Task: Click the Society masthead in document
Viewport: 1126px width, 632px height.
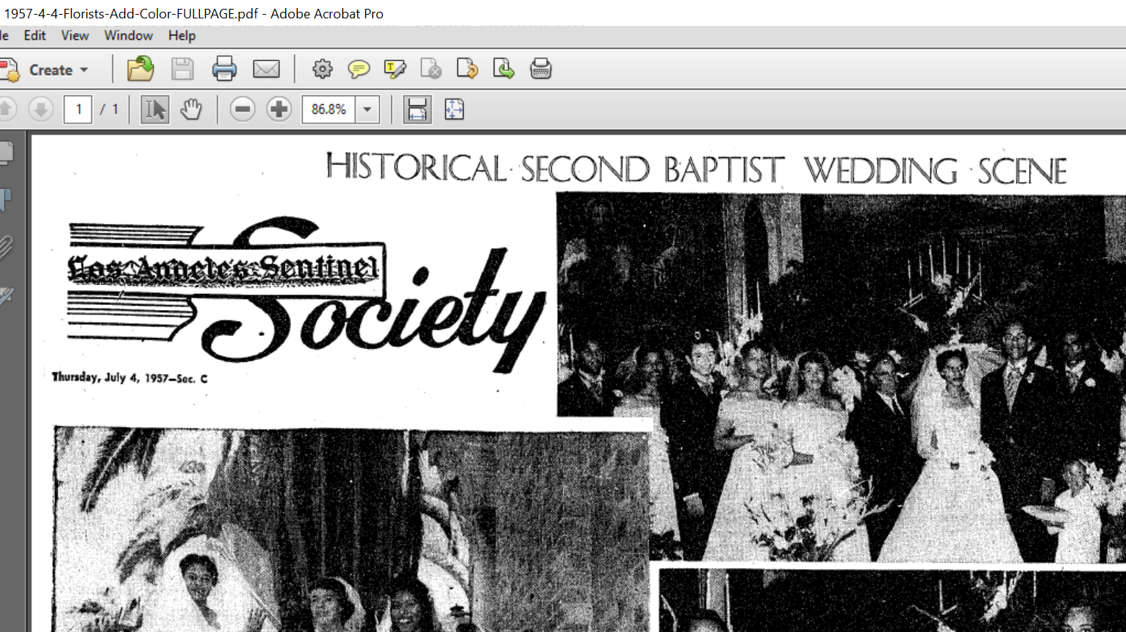Action: (307, 294)
